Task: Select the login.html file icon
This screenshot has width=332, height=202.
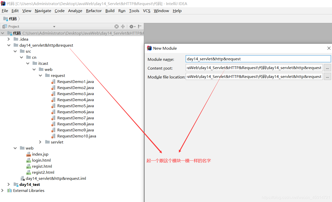Action: point(29,160)
